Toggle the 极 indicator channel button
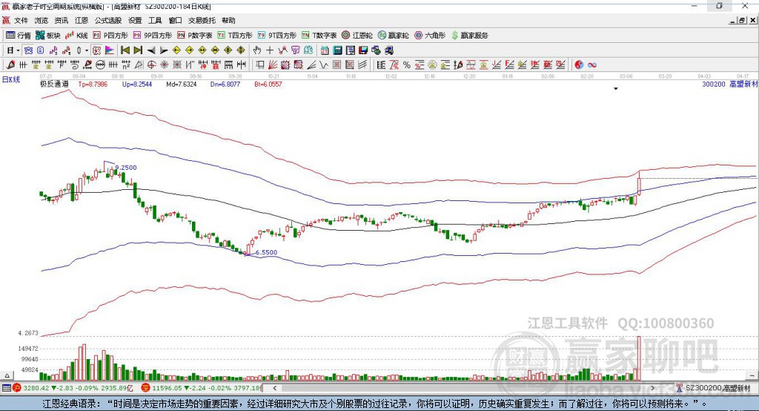 96,50
